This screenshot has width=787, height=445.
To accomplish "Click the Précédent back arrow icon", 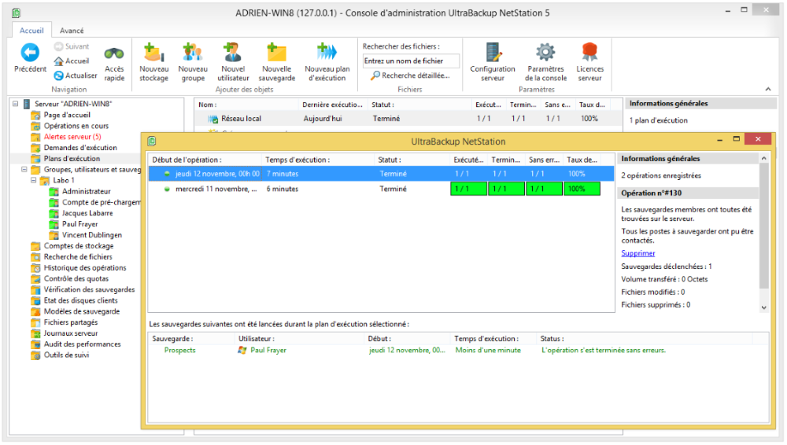I will [x=30, y=53].
